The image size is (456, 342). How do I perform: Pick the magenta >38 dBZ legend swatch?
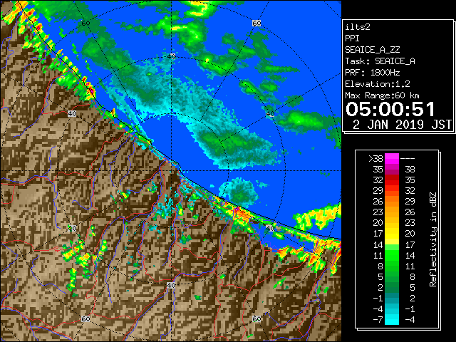[x=392, y=158]
